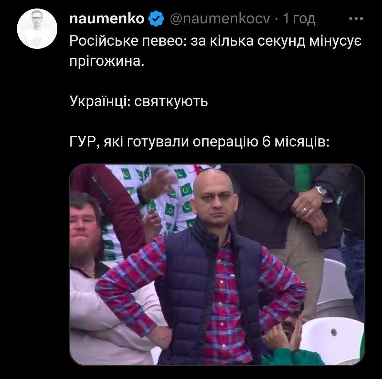The image size is (382, 379).
Task: Click the '6 місяців:' text
Action: click(x=296, y=142)
